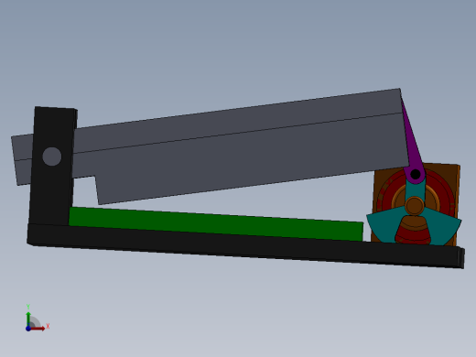The width and height of the screenshot is (476, 357).
Task: Click the red X axis of the triad
Action: (x=38, y=329)
